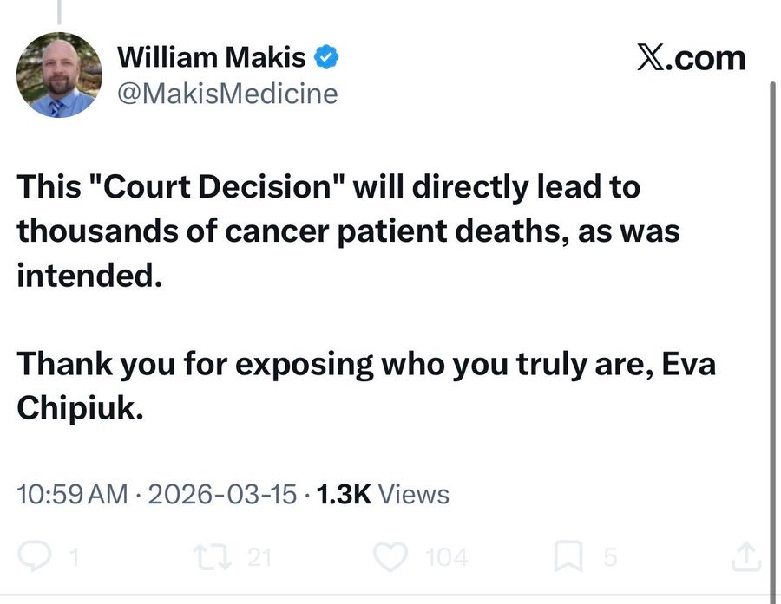Click the 2026-03-15 post date
781x604 pixels.
click(224, 495)
